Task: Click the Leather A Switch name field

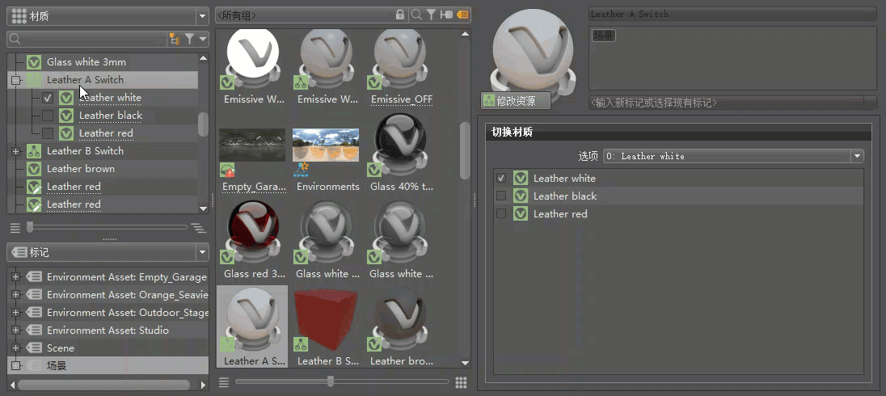Action: pos(732,14)
